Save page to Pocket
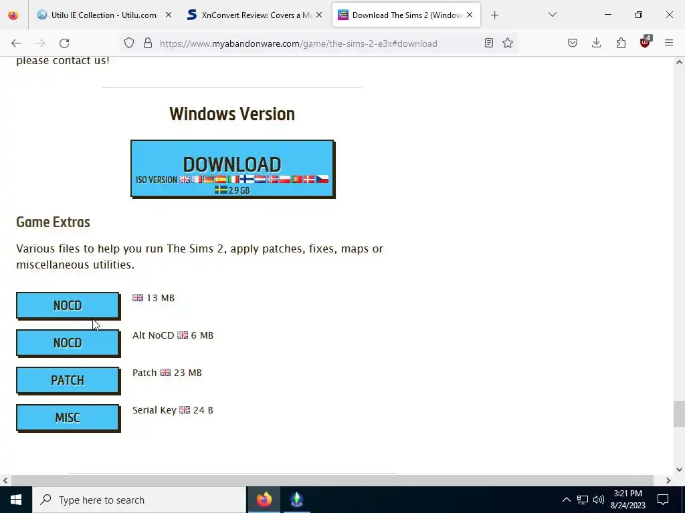 573,43
